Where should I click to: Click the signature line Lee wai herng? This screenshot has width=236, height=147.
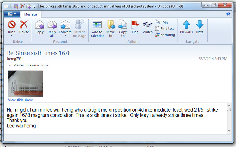tap(21, 126)
